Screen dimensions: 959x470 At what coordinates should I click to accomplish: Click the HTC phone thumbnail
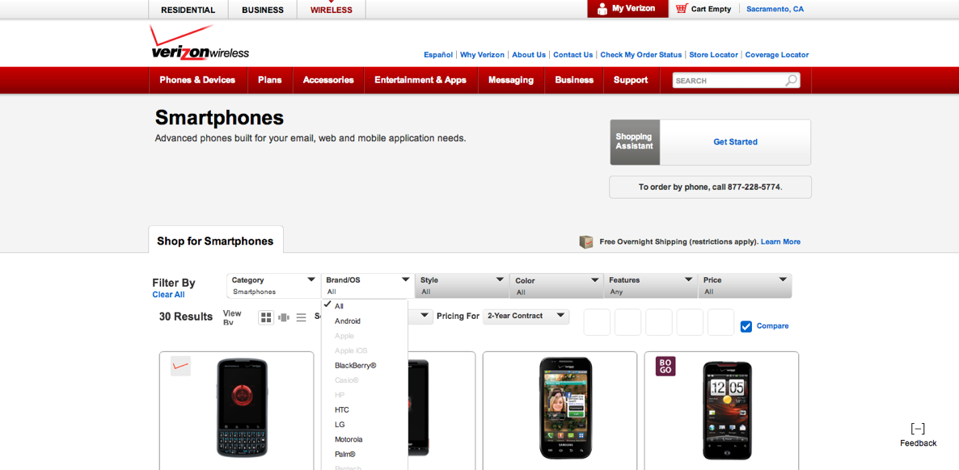pyautogui.click(x=727, y=409)
